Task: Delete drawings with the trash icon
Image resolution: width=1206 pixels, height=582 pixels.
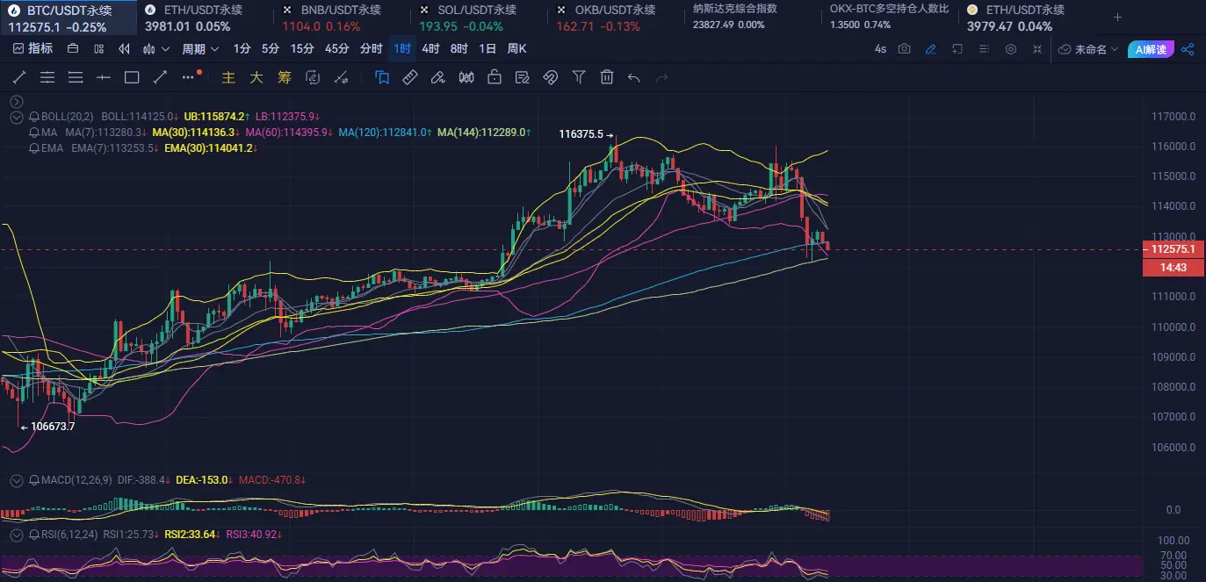Action: click(x=607, y=77)
